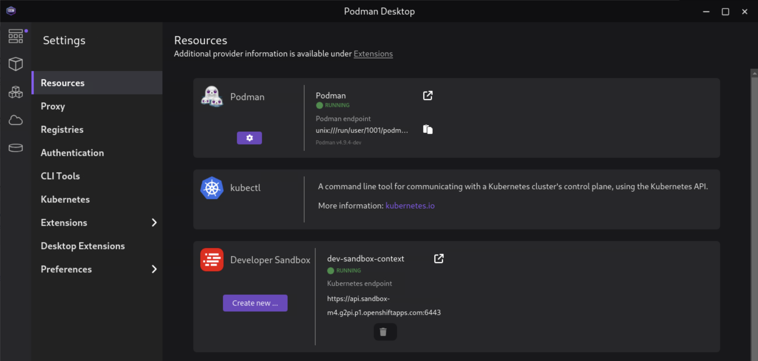Click the kubectl provider name

(x=245, y=188)
